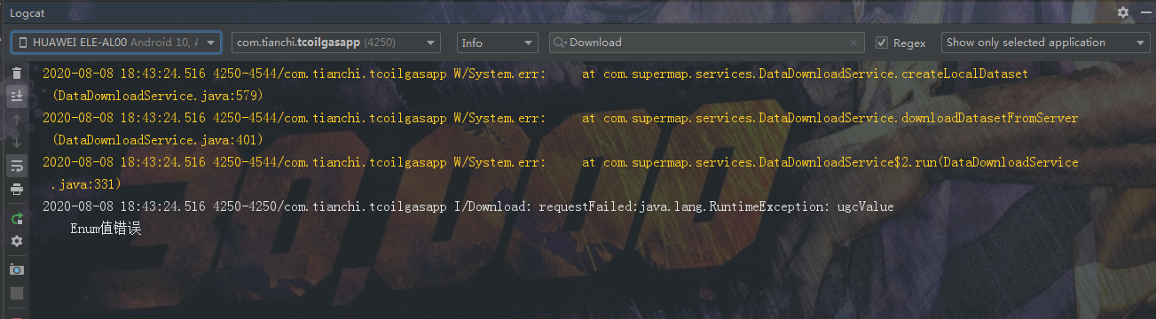Image resolution: width=1156 pixels, height=319 pixels.
Task: Take a device screen capture
Action: point(17,269)
